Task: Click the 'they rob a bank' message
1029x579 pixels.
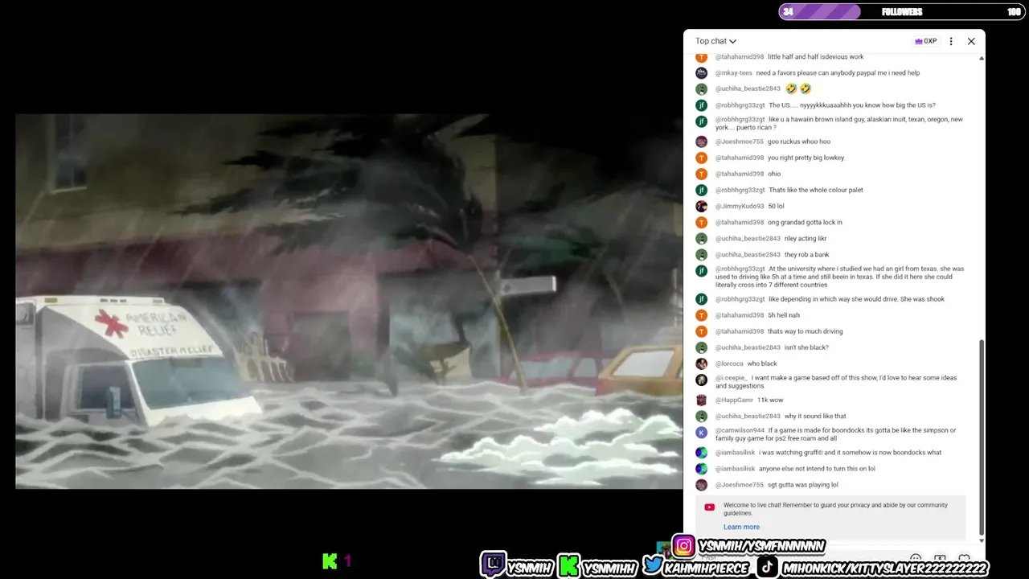Action: coord(806,254)
